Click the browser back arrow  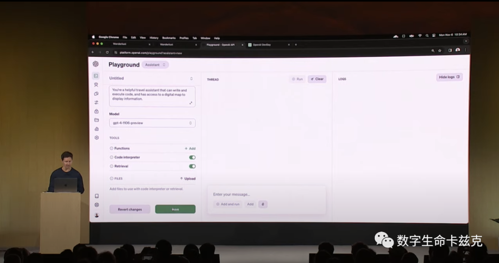tap(92, 52)
